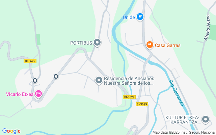
Task: Click the Río Carranza river label
Action: point(176,93)
